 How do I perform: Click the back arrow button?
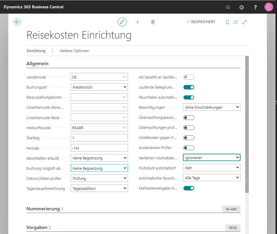[17, 22]
